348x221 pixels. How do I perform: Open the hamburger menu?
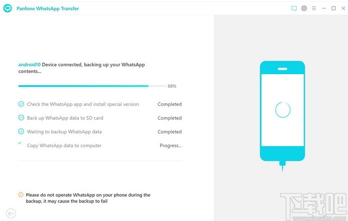[x=314, y=9]
